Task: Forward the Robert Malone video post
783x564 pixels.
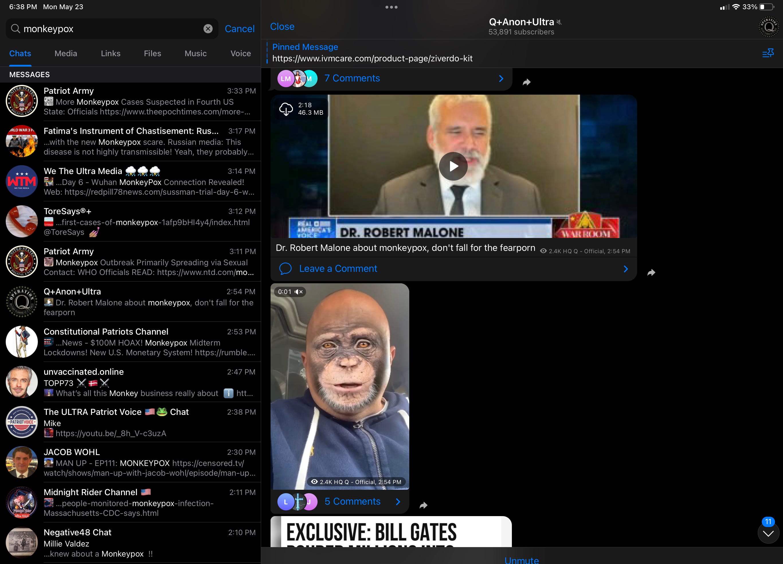Action: click(651, 272)
